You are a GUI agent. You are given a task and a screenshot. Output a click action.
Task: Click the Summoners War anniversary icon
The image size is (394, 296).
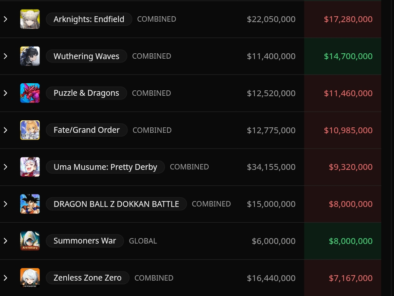point(30,241)
